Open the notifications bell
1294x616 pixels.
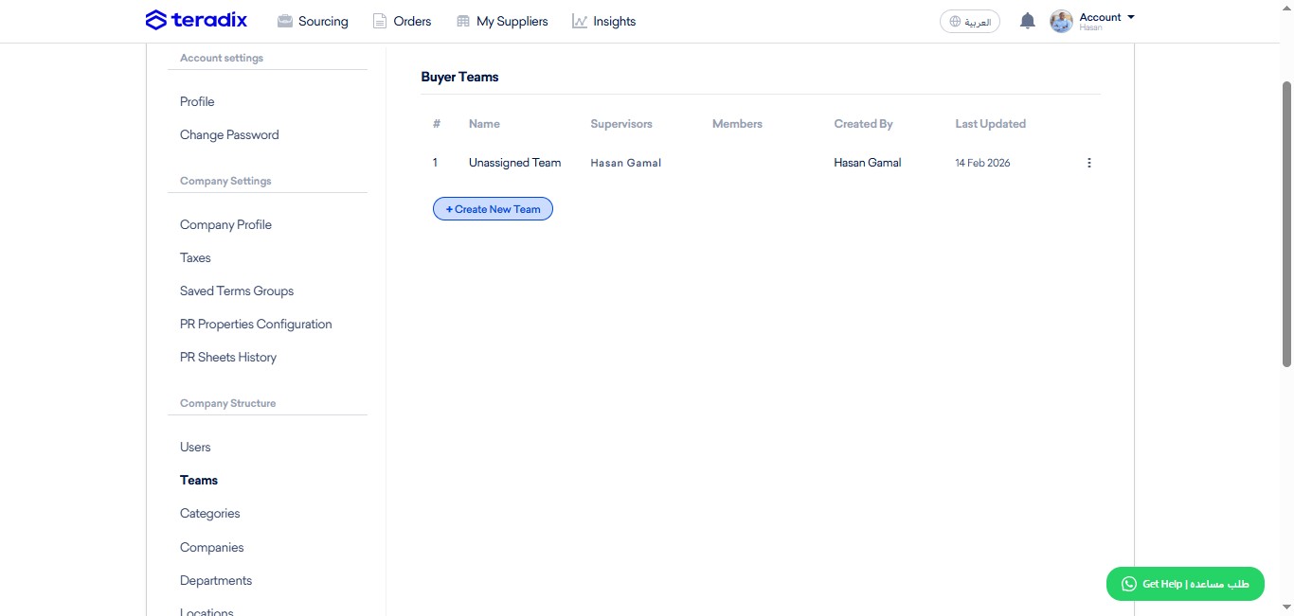[1027, 21]
